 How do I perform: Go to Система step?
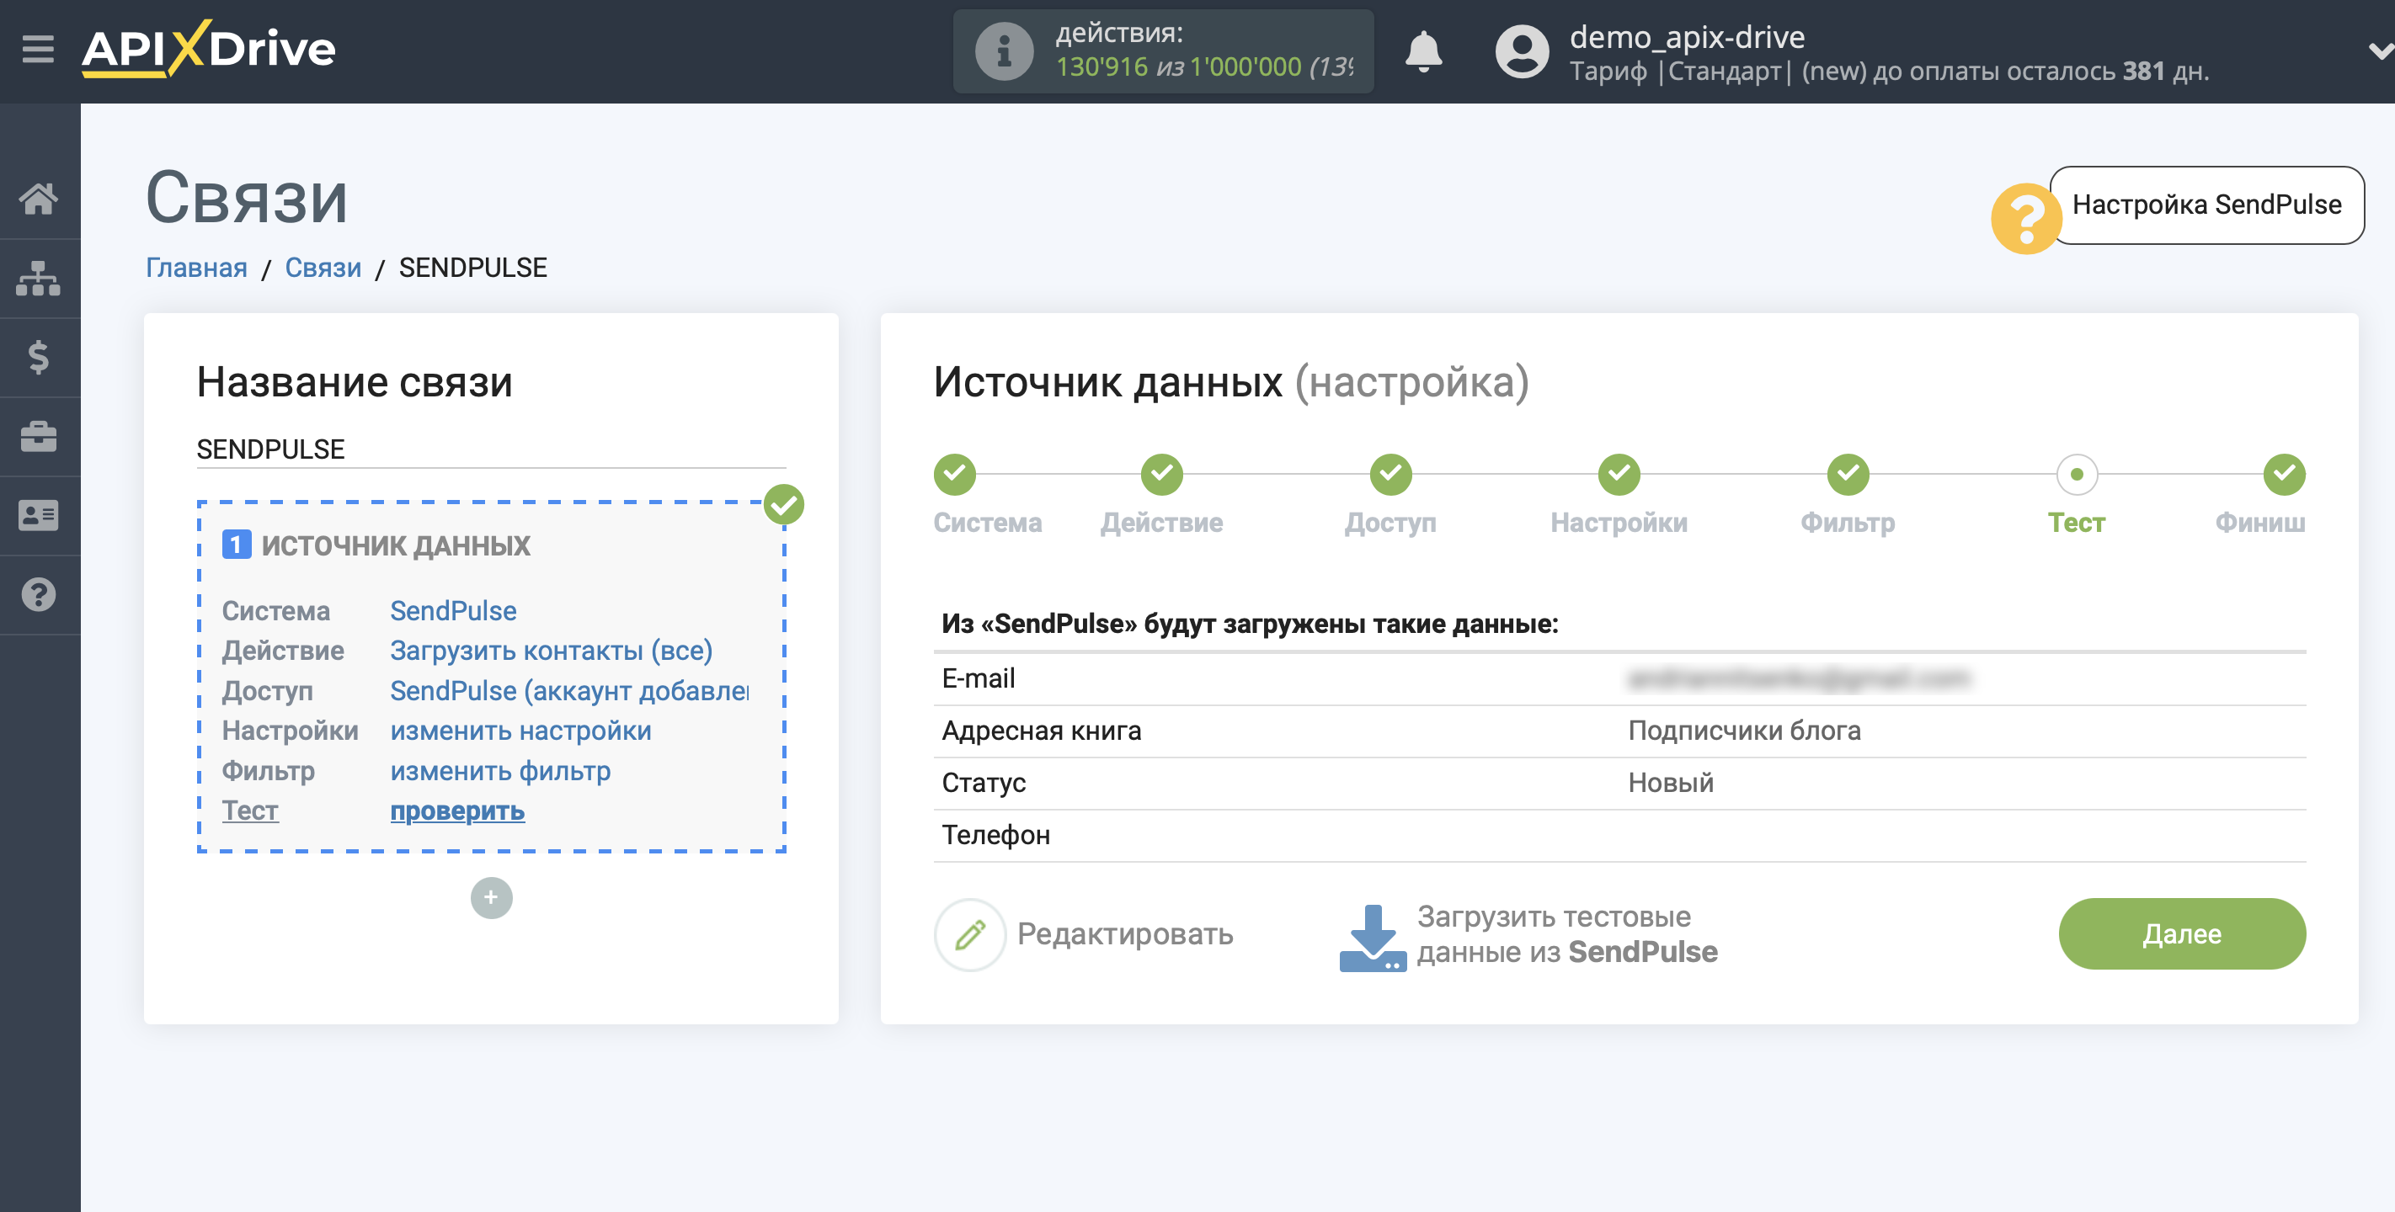[x=987, y=523]
